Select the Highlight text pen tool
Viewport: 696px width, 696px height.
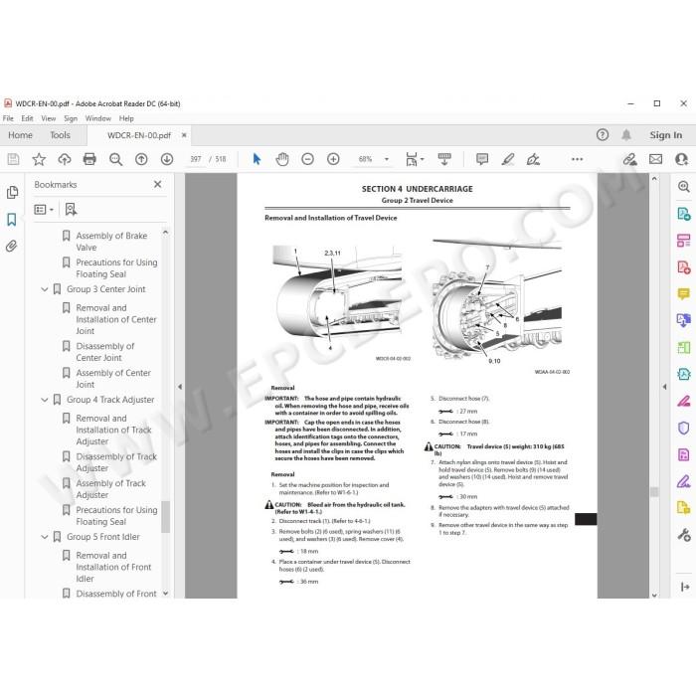click(508, 159)
